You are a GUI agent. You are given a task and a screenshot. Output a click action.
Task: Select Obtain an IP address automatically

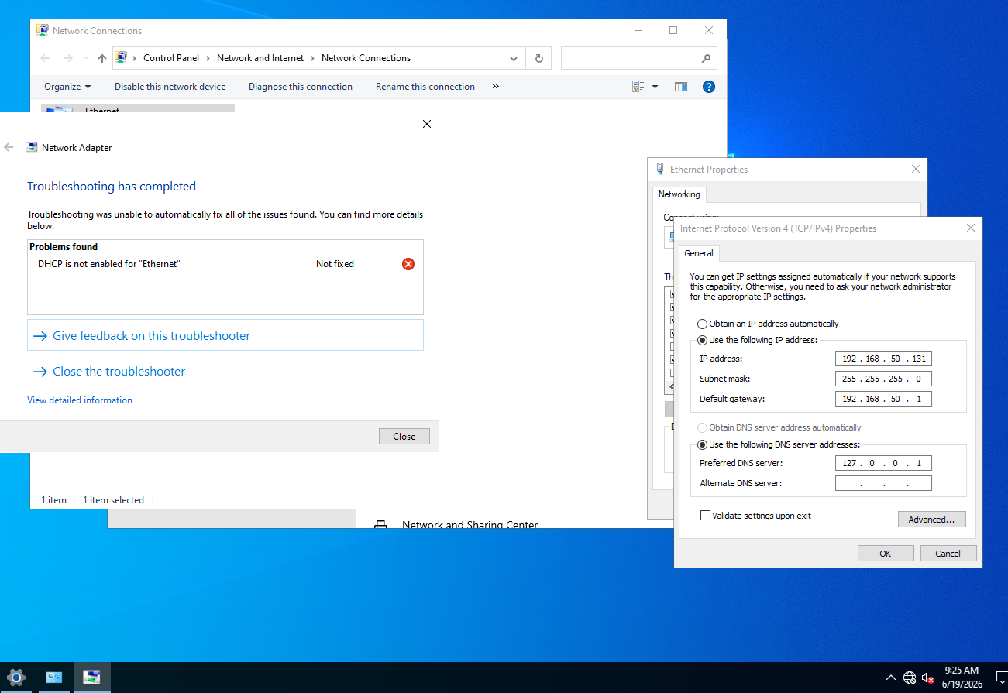click(702, 324)
